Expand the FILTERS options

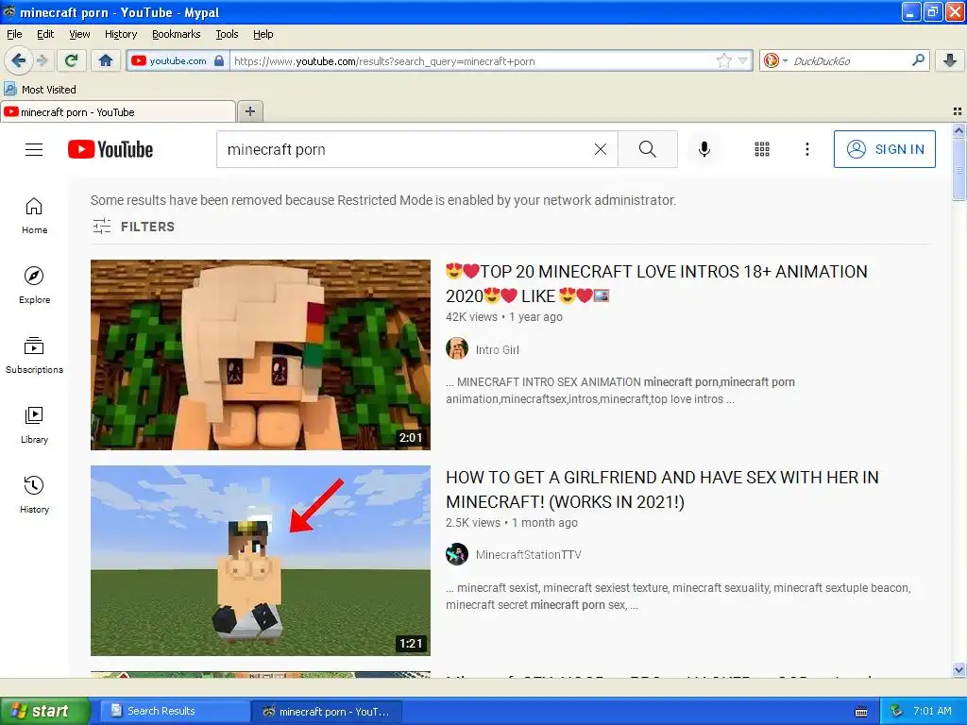point(133,227)
